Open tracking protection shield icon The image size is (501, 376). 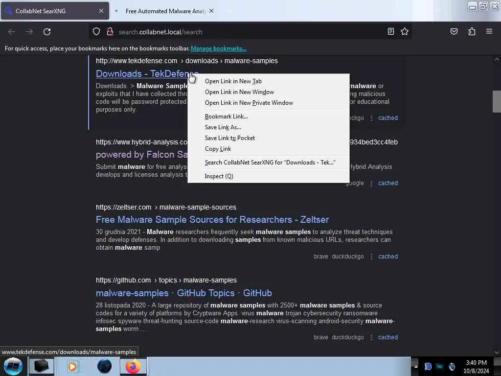96,31
